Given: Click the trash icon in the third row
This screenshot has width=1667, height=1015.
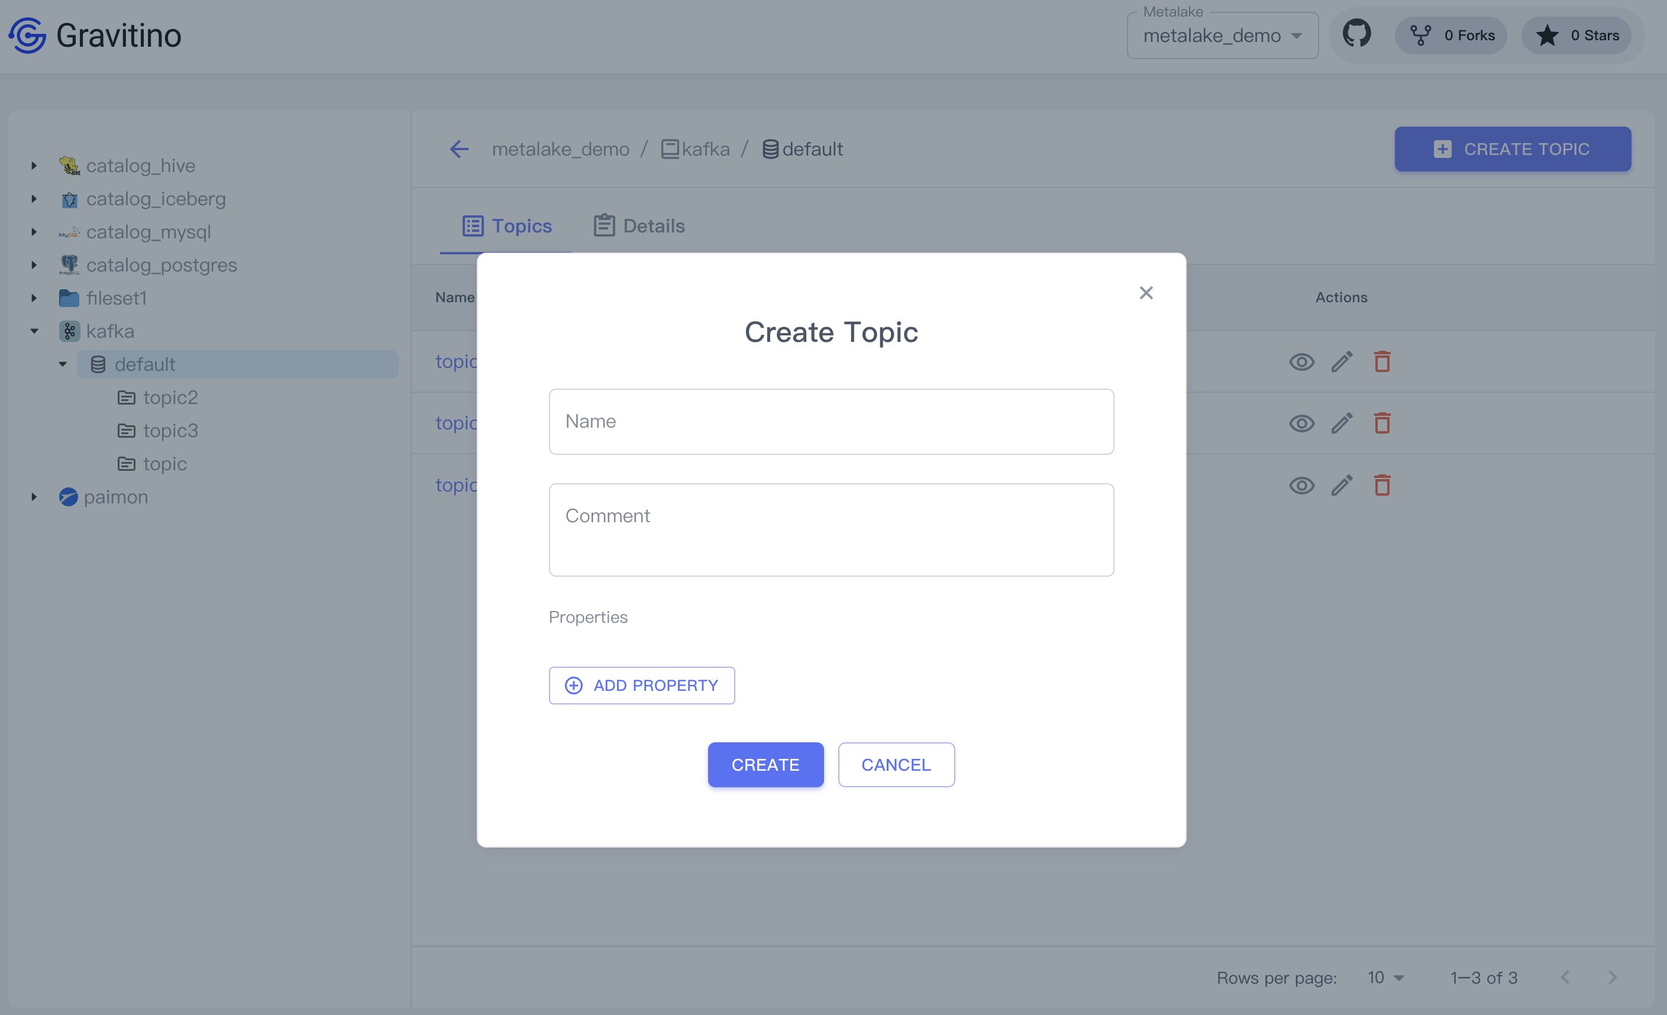Looking at the screenshot, I should (x=1381, y=485).
